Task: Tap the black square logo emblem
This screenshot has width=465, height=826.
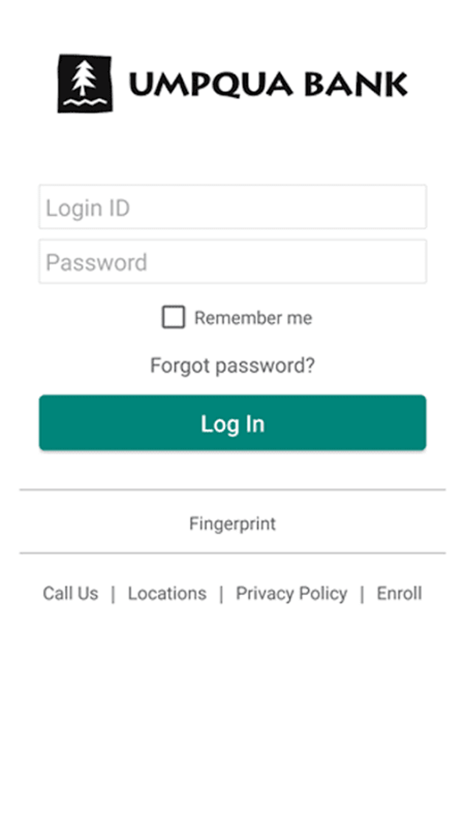Action: click(x=85, y=83)
